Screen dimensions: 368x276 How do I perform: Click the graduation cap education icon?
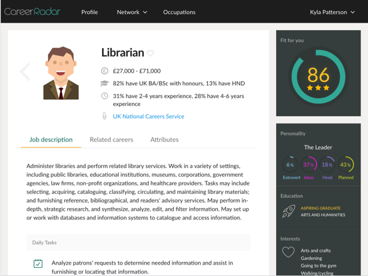105,83
